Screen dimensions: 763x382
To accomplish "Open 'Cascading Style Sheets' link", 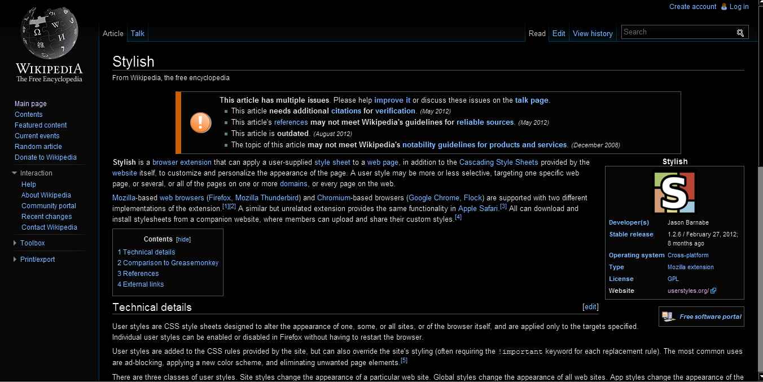I will (499, 163).
